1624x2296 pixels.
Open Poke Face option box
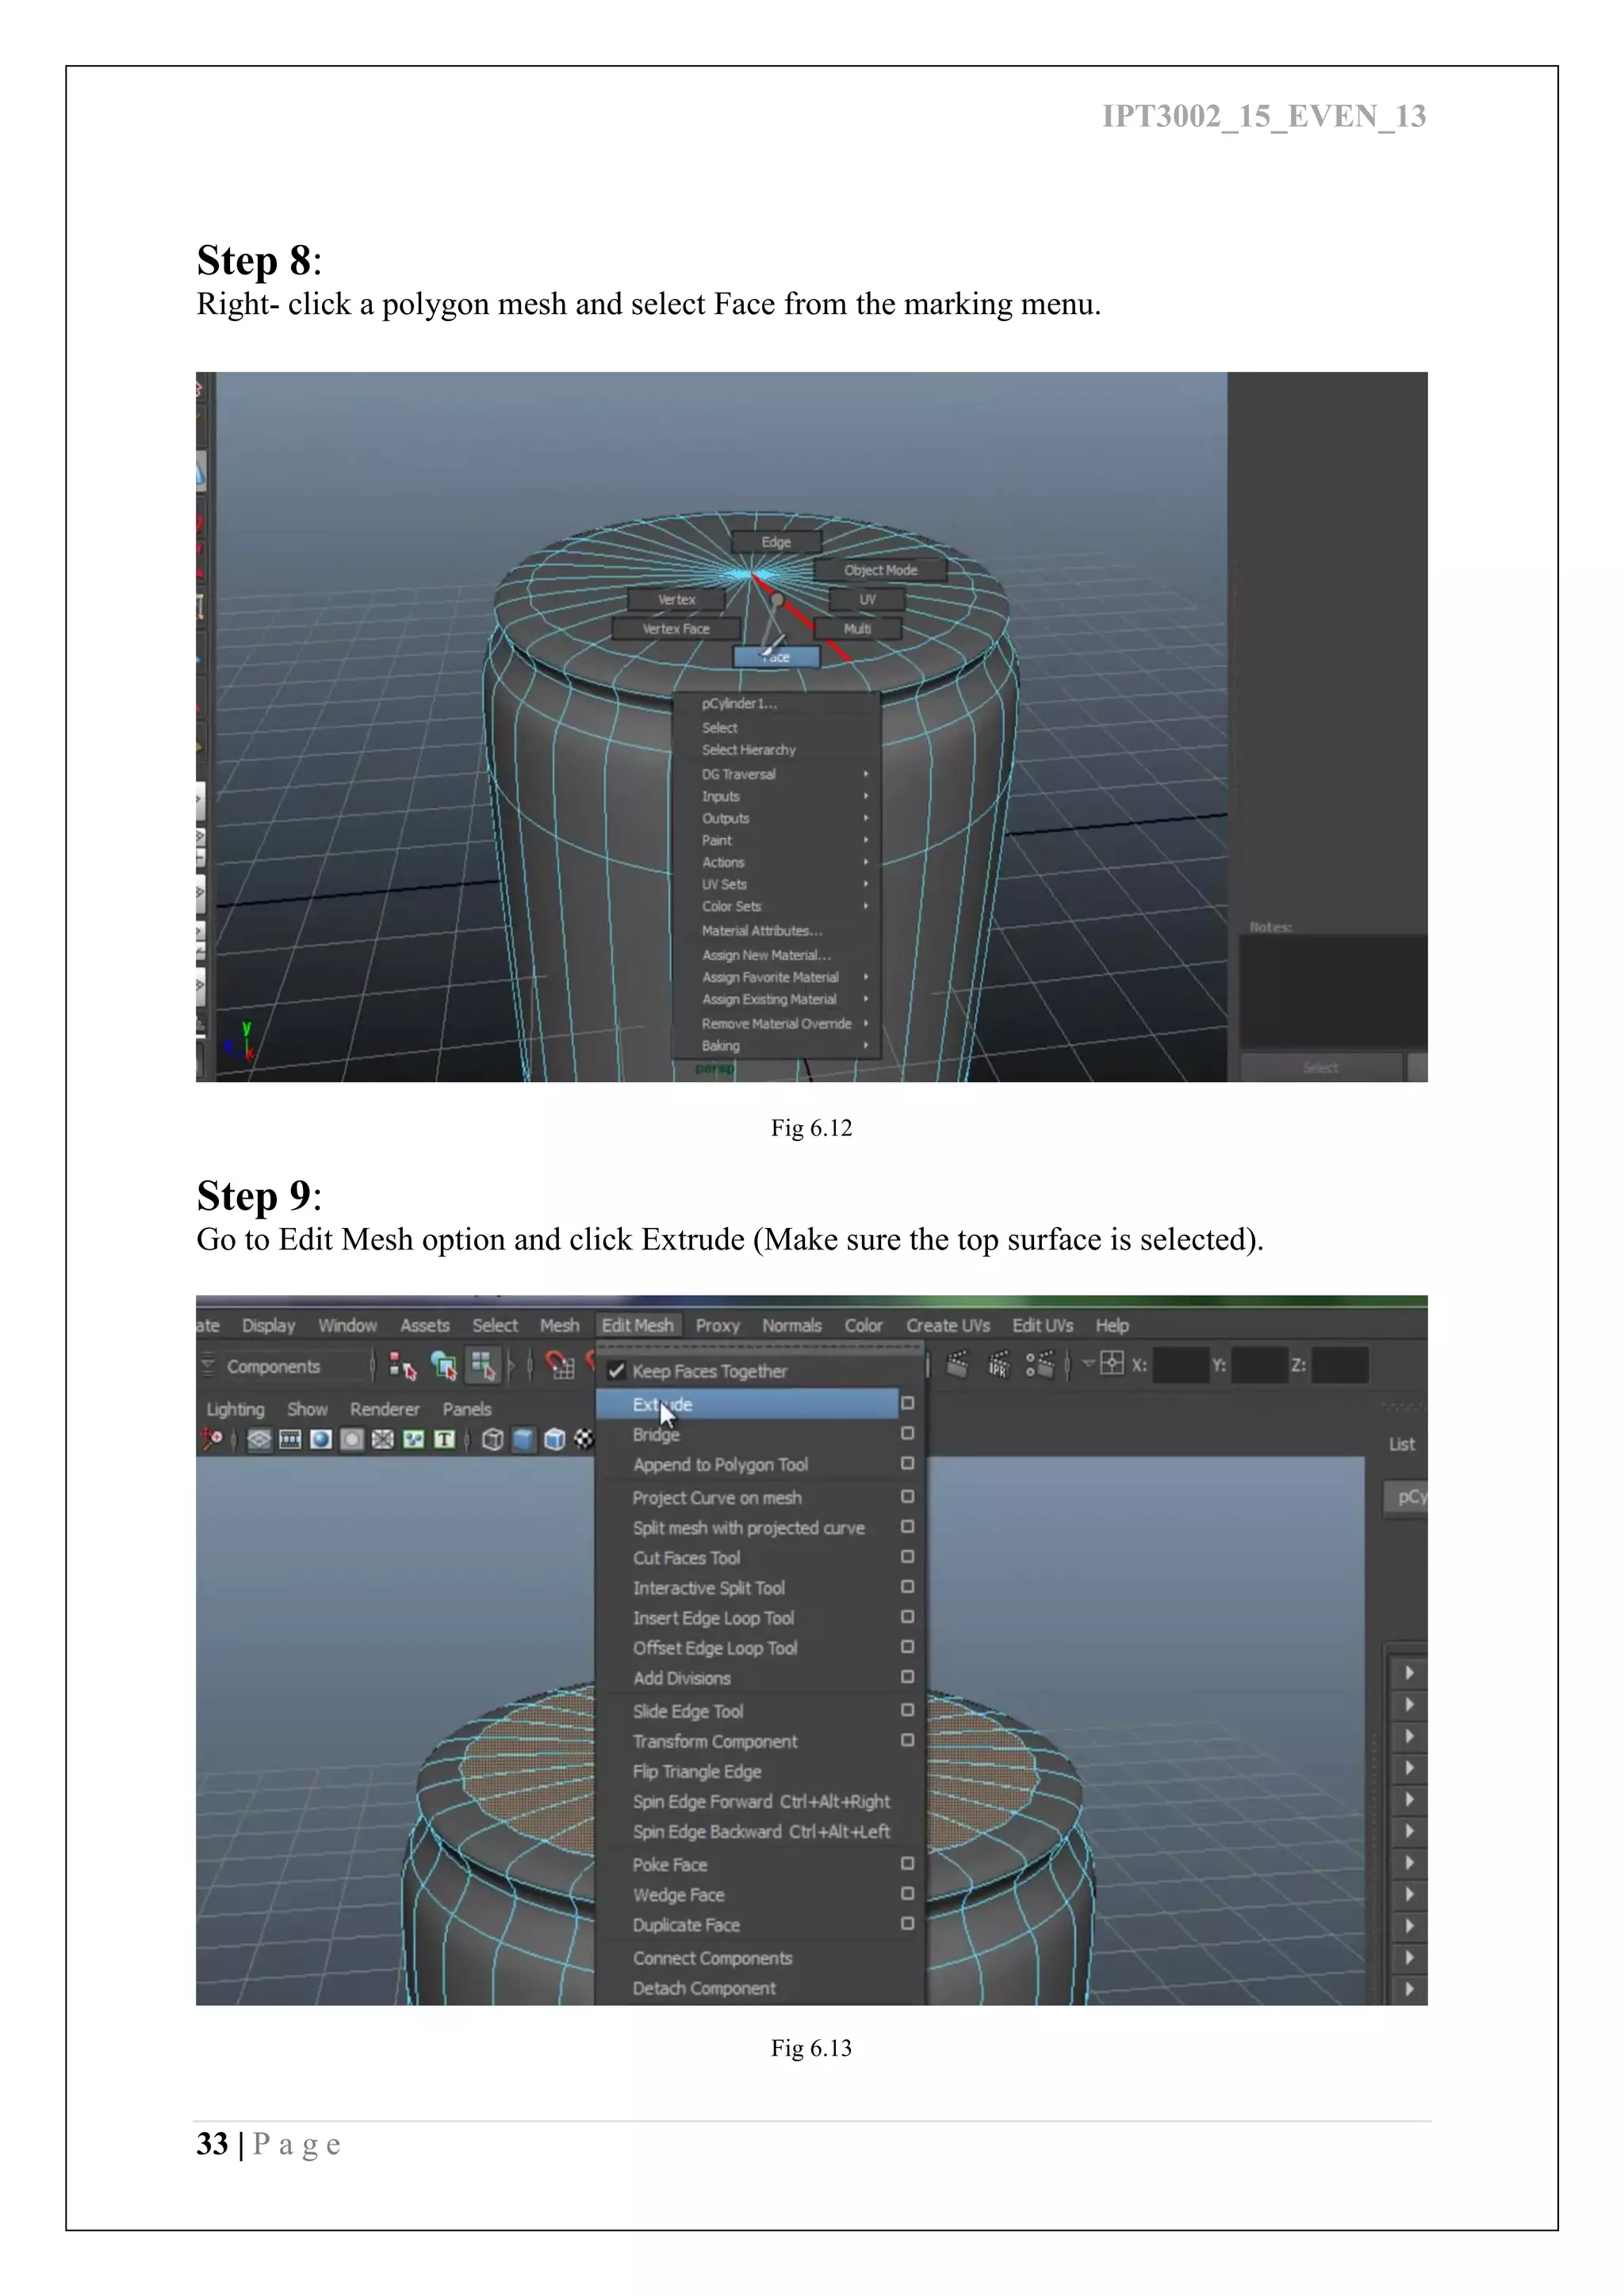[907, 1863]
